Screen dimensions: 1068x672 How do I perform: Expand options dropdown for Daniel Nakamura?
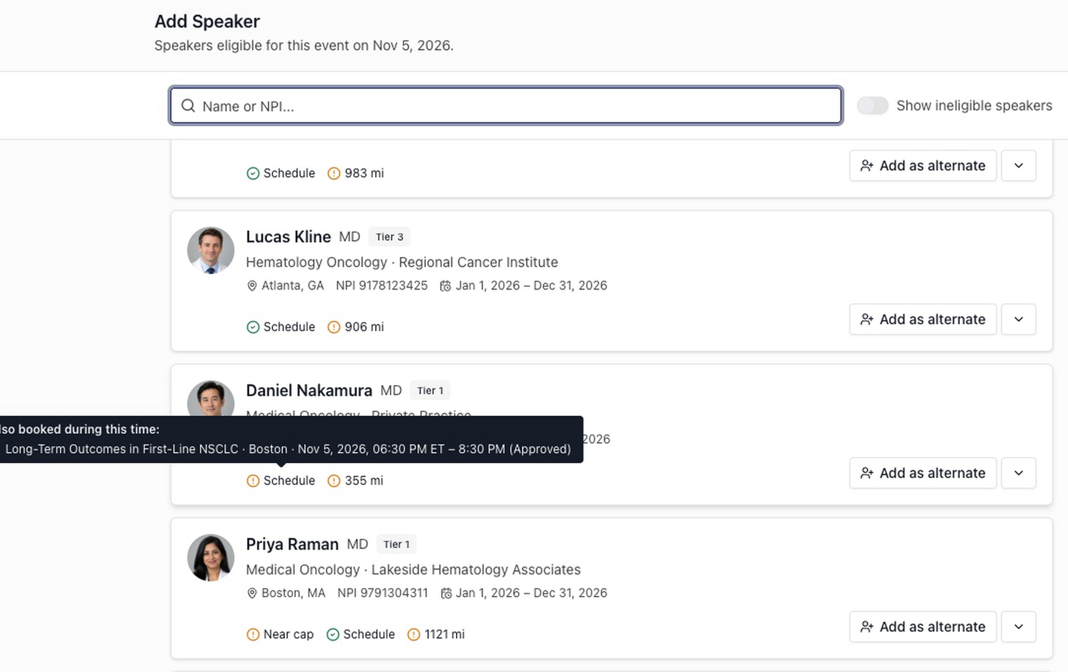coord(1019,472)
